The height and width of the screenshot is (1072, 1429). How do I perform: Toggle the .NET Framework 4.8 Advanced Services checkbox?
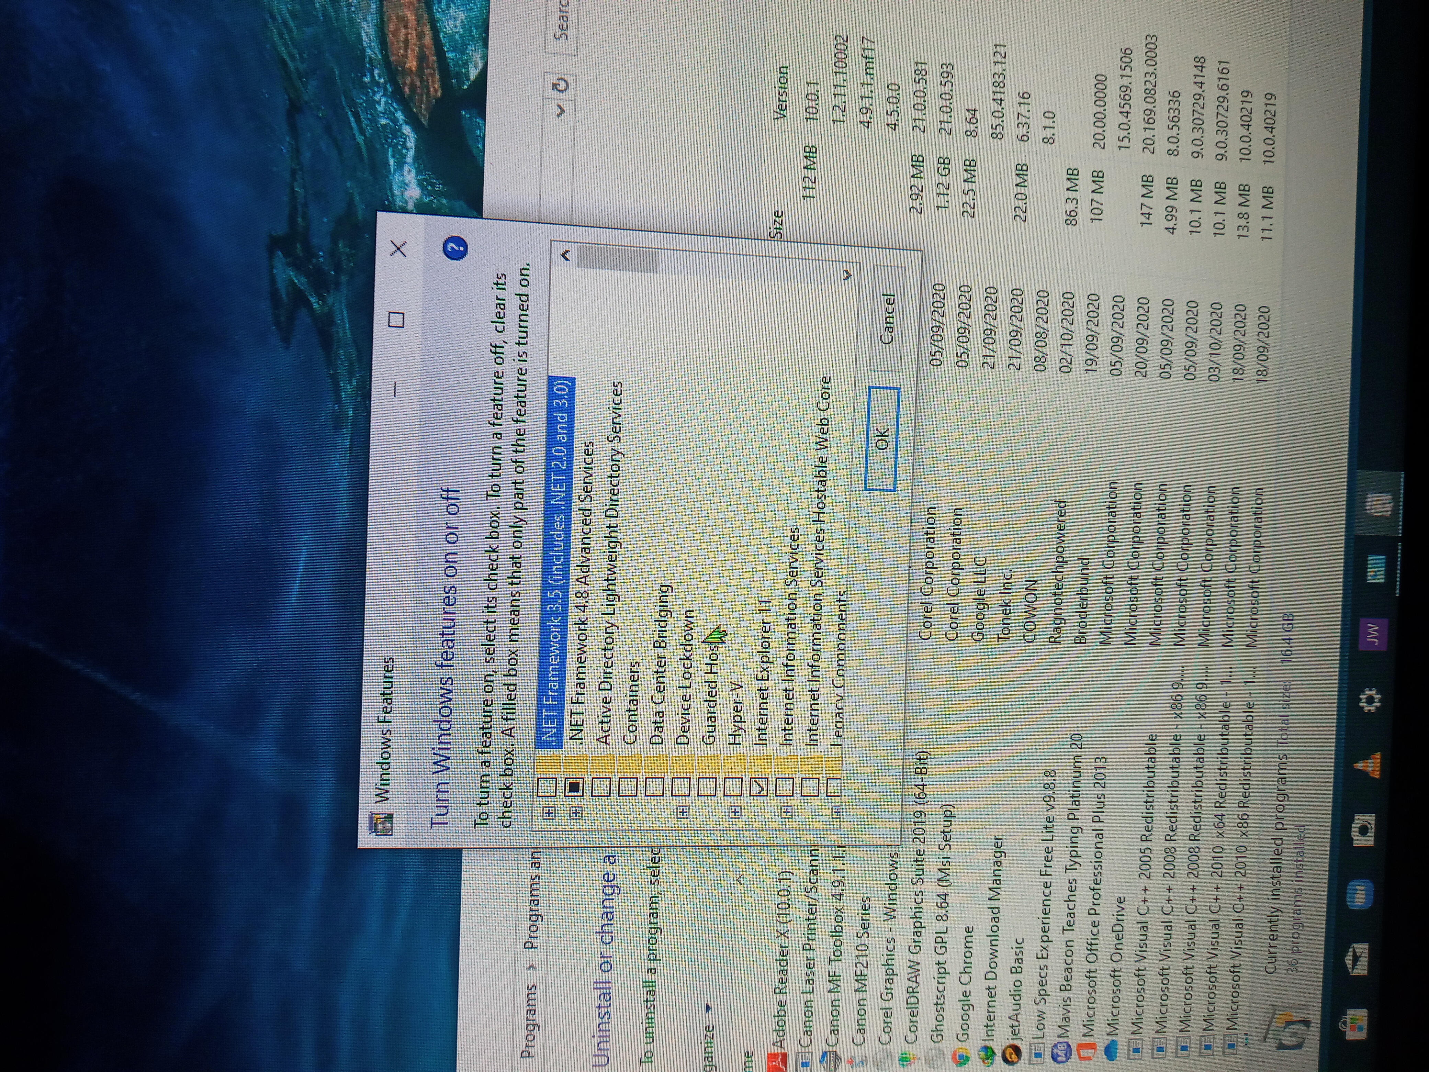[574, 786]
